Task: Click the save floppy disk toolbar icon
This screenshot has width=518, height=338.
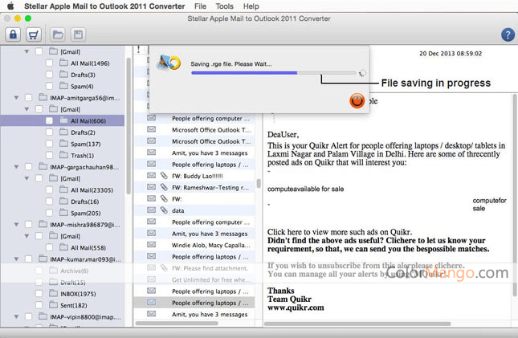Action: click(78, 35)
